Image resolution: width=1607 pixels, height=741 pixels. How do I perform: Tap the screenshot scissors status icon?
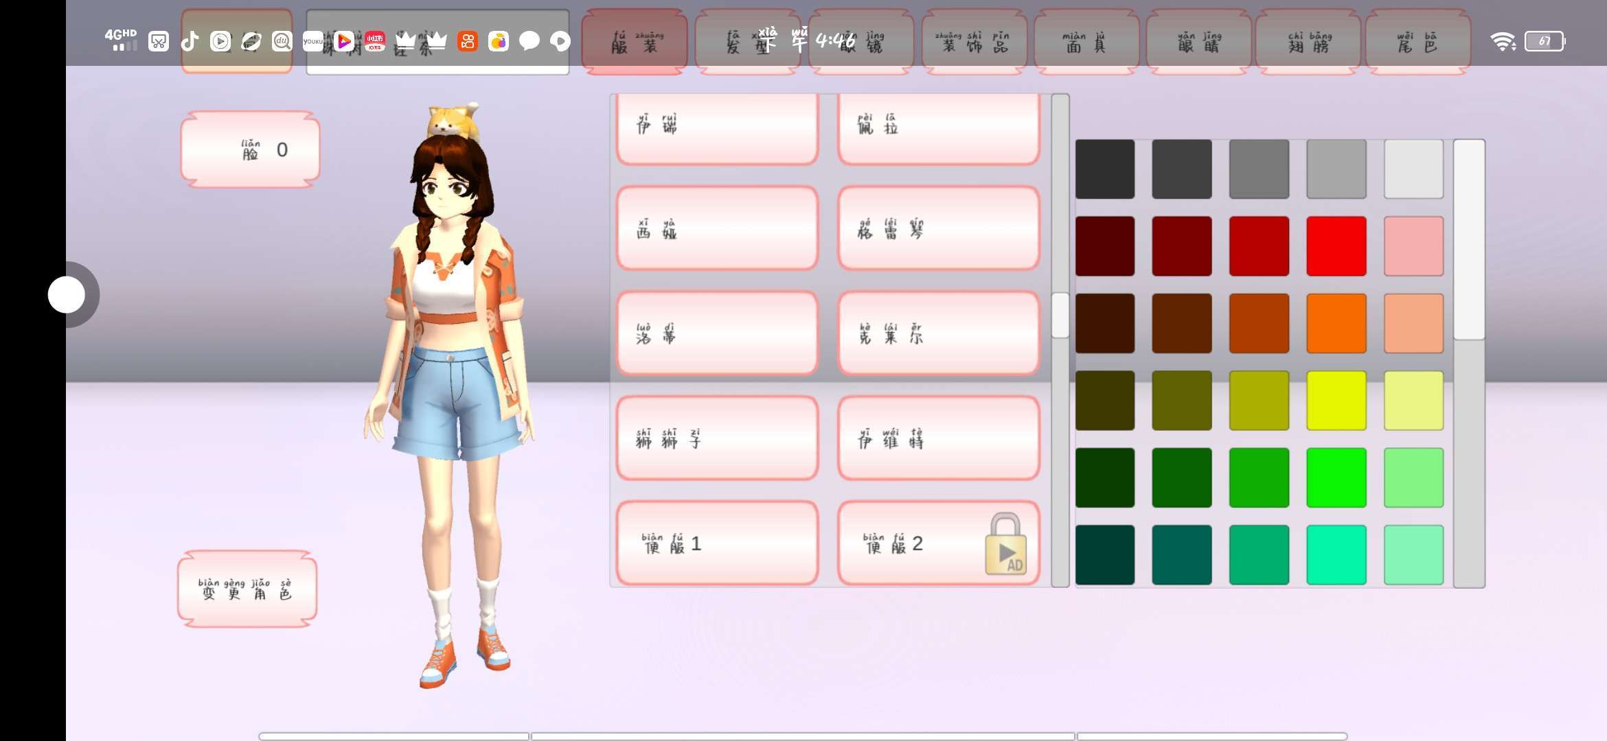point(159,42)
